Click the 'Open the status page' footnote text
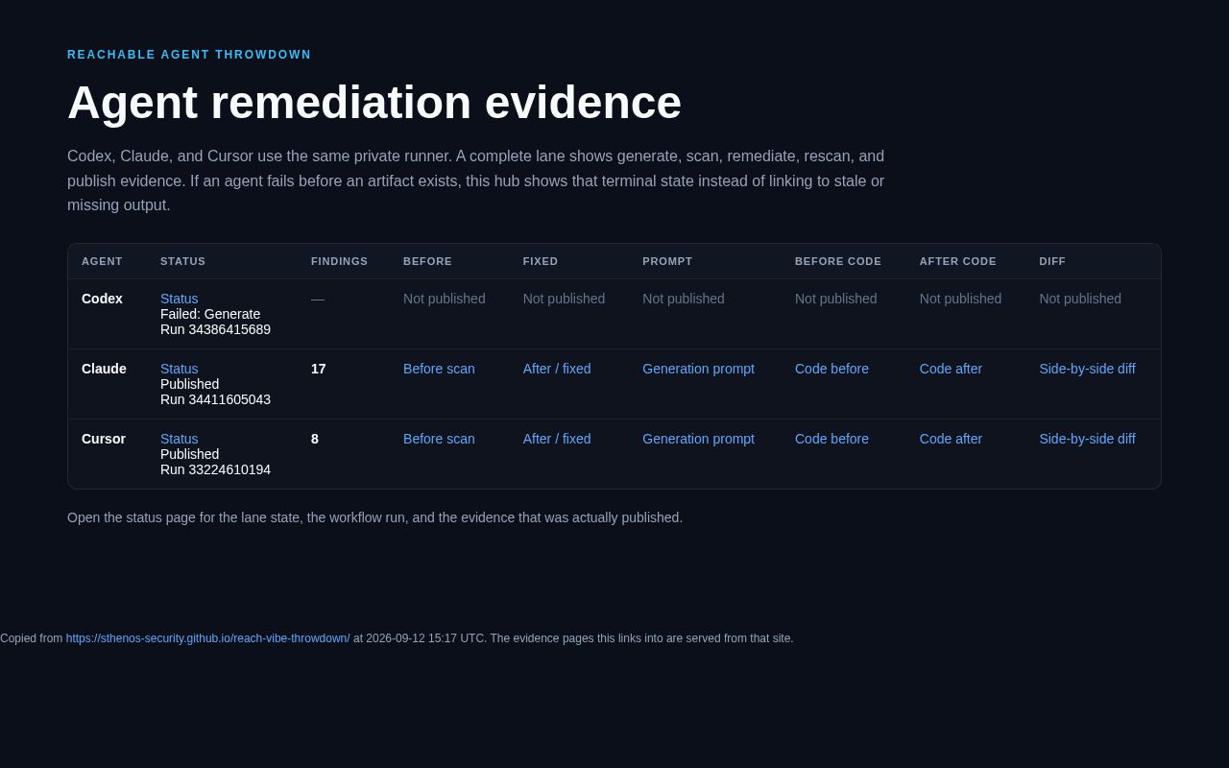 point(374,517)
